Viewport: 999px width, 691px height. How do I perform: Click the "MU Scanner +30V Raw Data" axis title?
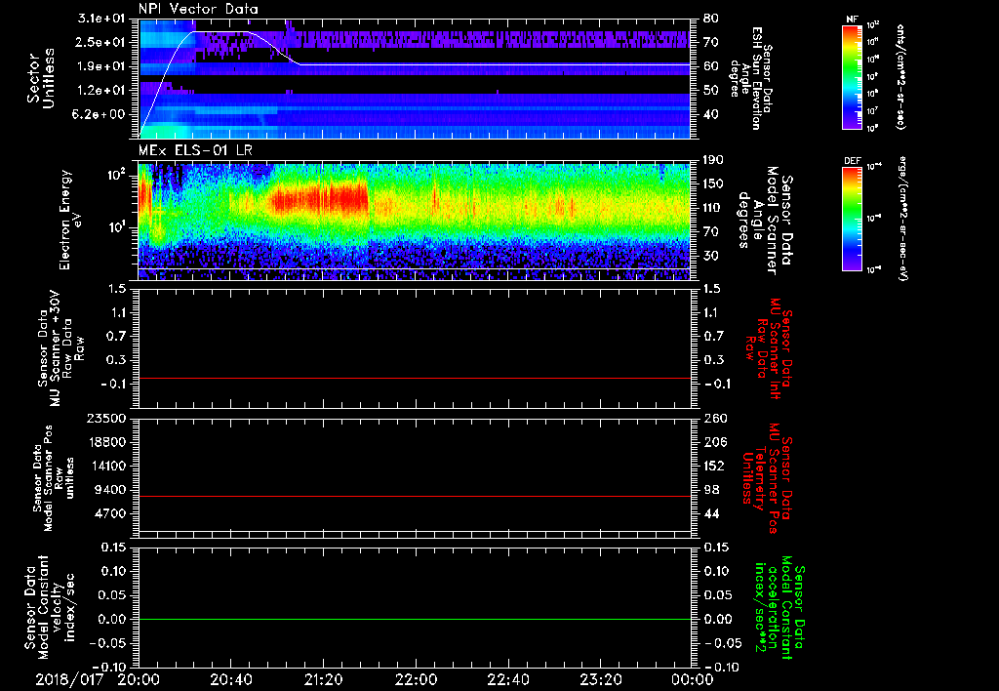click(60, 348)
